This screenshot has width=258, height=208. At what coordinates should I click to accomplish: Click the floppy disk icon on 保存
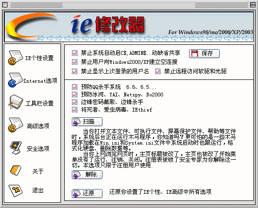click(x=195, y=53)
